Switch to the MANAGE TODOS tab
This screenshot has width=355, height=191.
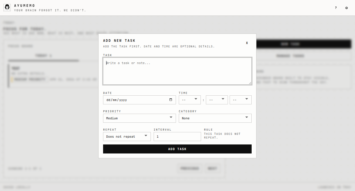click(x=290, y=56)
